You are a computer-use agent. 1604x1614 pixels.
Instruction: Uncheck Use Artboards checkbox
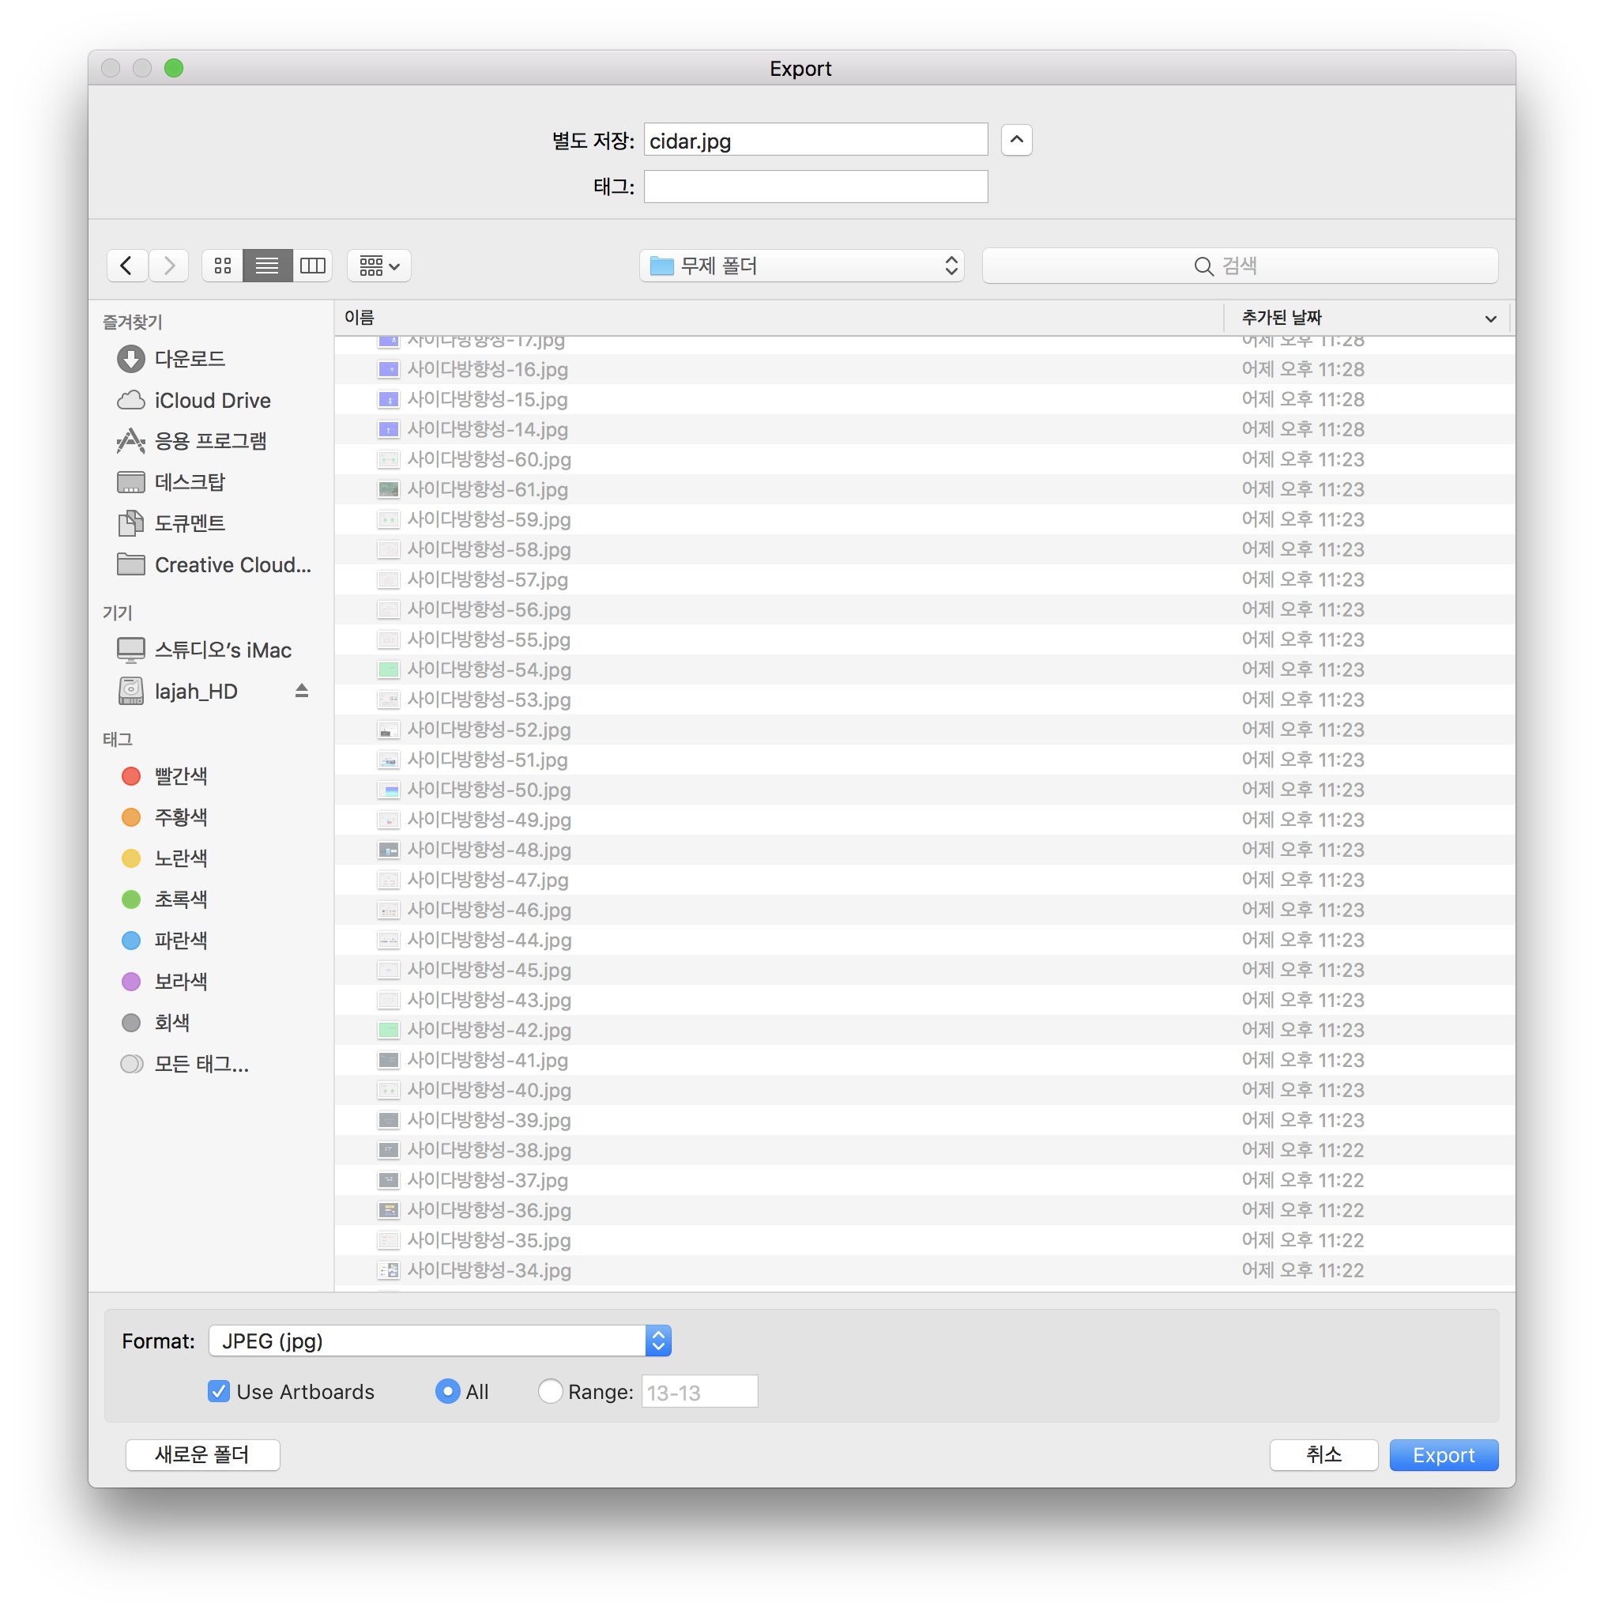pos(219,1391)
